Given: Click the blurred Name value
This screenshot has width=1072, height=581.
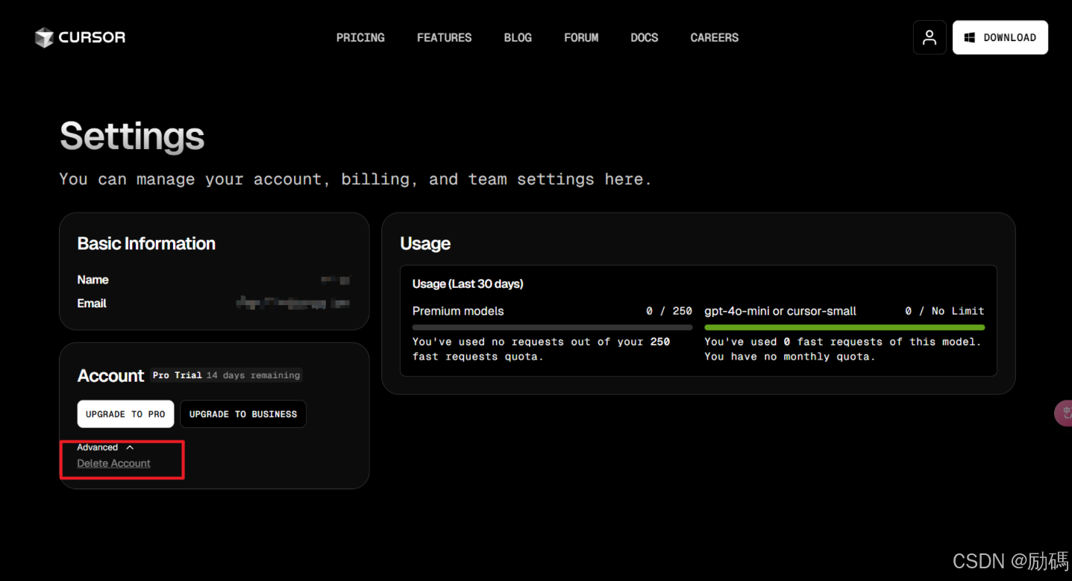Looking at the screenshot, I should coord(336,280).
